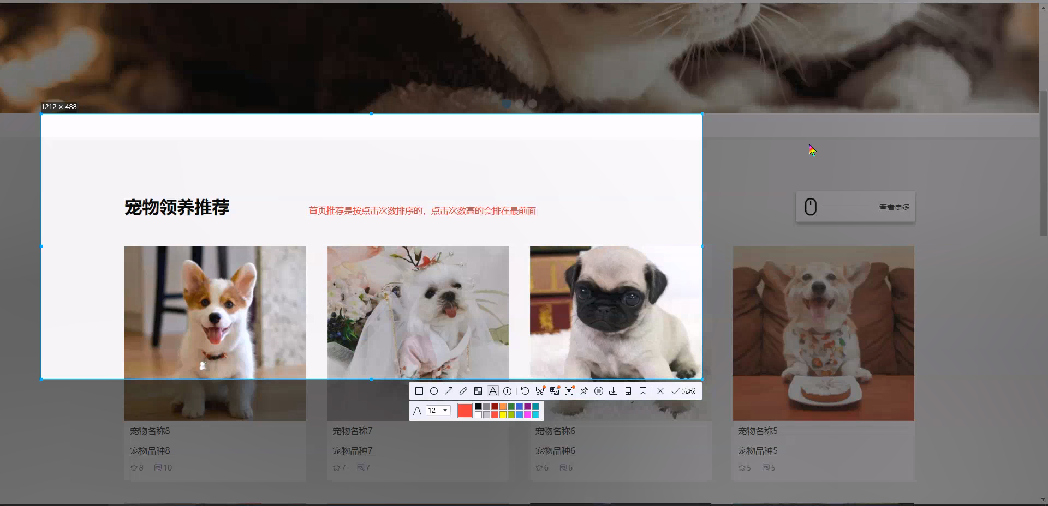This screenshot has height=506, width=1048.
Task: Pick the dark red color swatch
Action: tap(495, 406)
